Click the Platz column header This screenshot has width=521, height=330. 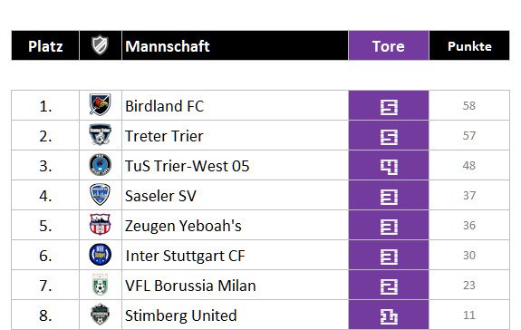point(45,45)
